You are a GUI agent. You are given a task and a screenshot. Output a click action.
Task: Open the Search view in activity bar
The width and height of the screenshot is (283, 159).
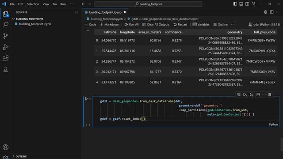(x=6, y=25)
